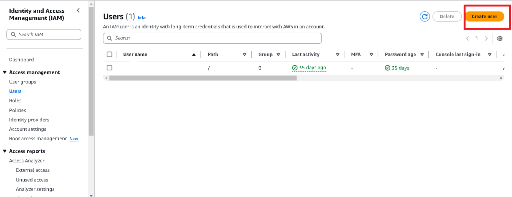Select all users header checkbox
The height and width of the screenshot is (197, 512).
coord(109,54)
